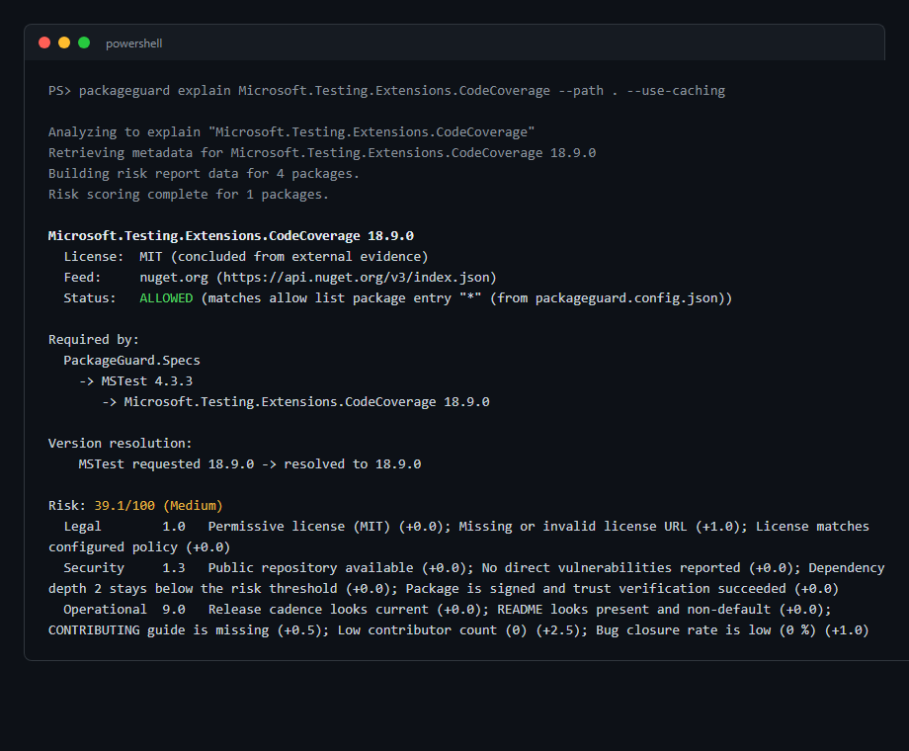Screen dimensions: 909x751
Task: Click 'Building risk report data for 4 packages.'
Action: click(x=205, y=174)
